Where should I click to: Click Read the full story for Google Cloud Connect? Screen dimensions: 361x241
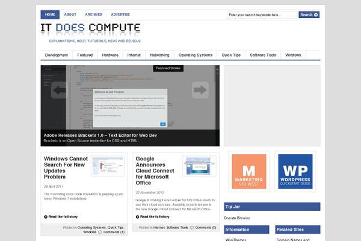click(x=155, y=217)
